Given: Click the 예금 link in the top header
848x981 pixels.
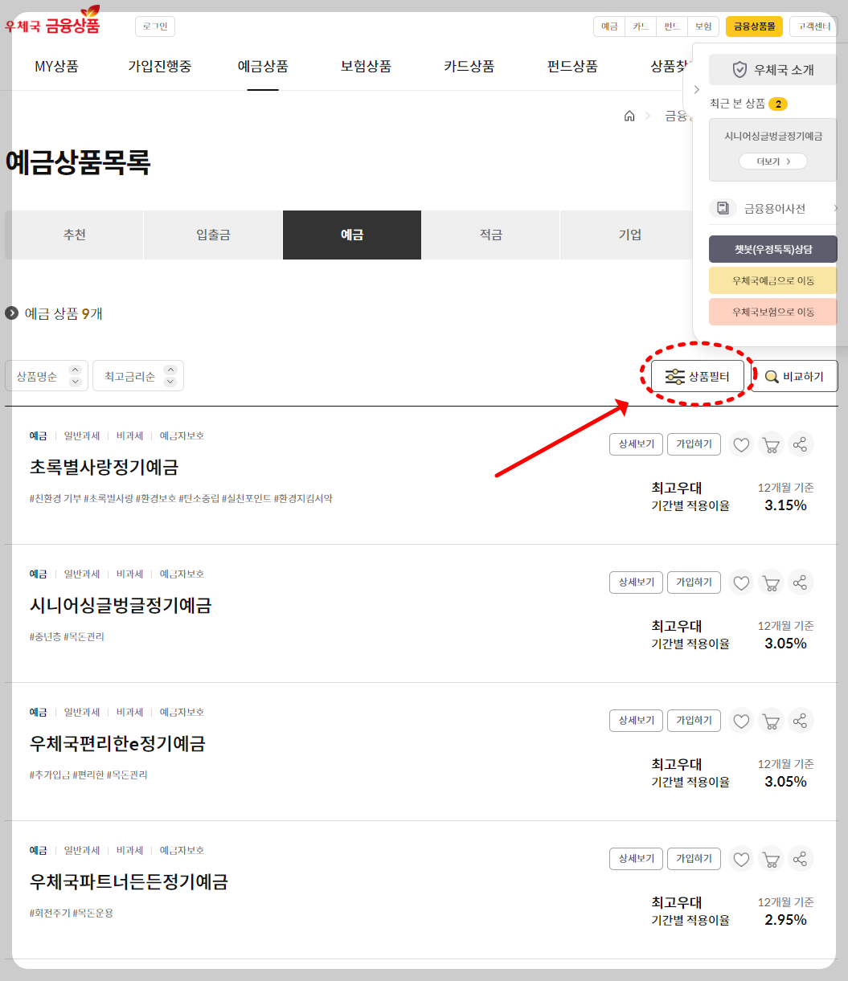Looking at the screenshot, I should click(x=609, y=27).
